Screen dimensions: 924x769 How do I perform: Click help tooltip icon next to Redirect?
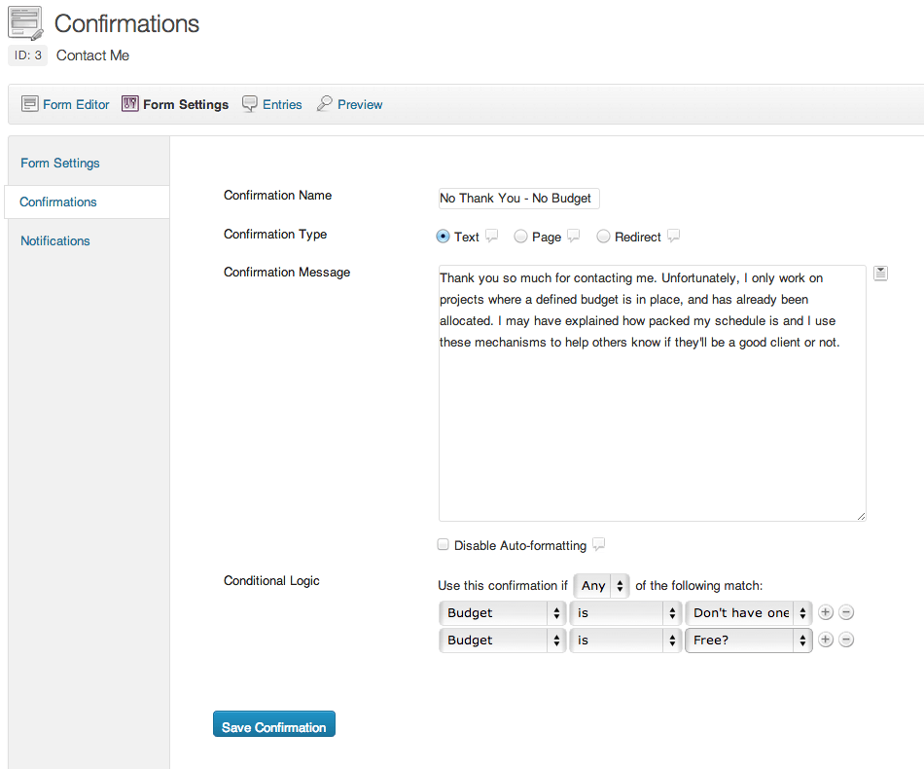(x=673, y=236)
